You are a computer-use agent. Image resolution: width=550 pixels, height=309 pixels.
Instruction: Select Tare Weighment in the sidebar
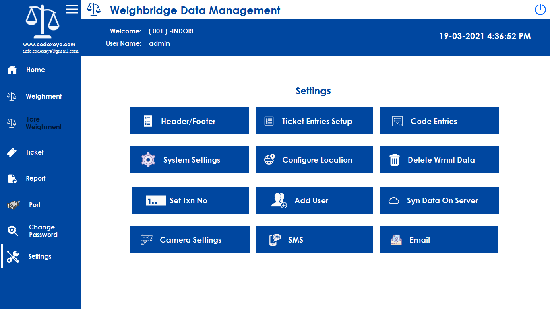pyautogui.click(x=43, y=123)
